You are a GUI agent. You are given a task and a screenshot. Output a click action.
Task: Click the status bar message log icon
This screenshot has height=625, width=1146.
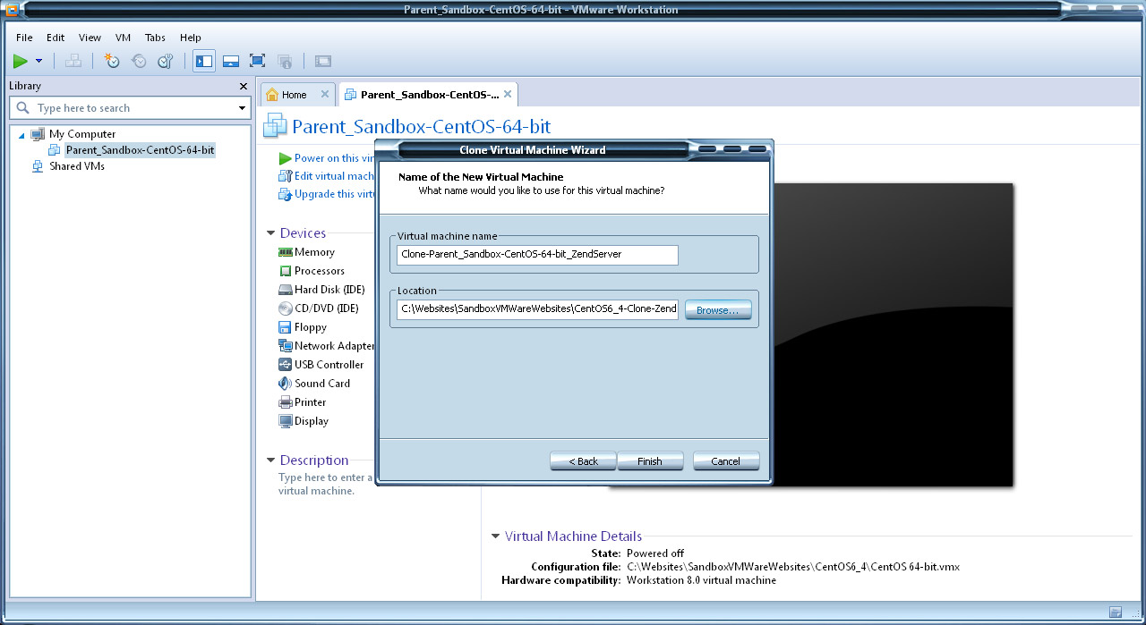tap(1116, 612)
